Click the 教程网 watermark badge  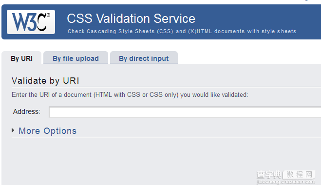pos(299,175)
